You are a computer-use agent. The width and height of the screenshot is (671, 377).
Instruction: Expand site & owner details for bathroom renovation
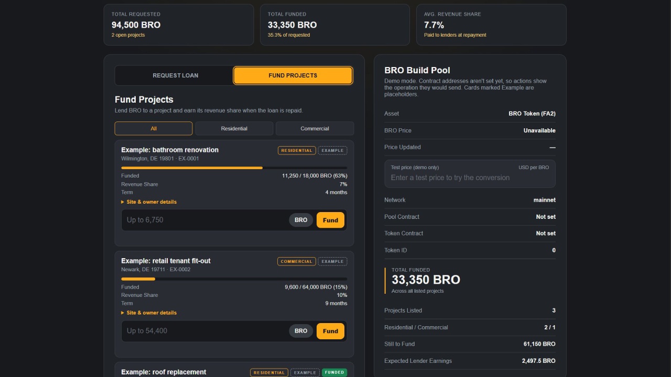149,202
